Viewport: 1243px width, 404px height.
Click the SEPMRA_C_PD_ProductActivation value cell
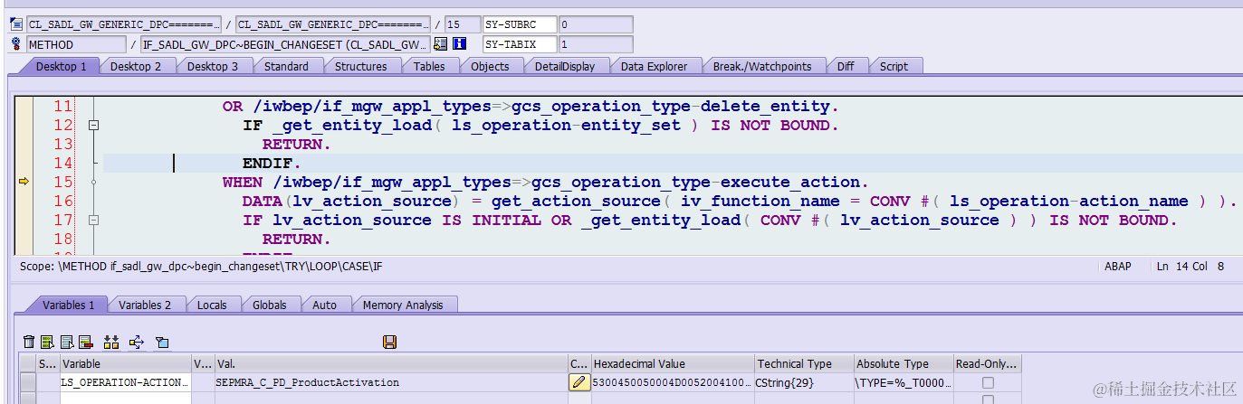pyautogui.click(x=391, y=382)
